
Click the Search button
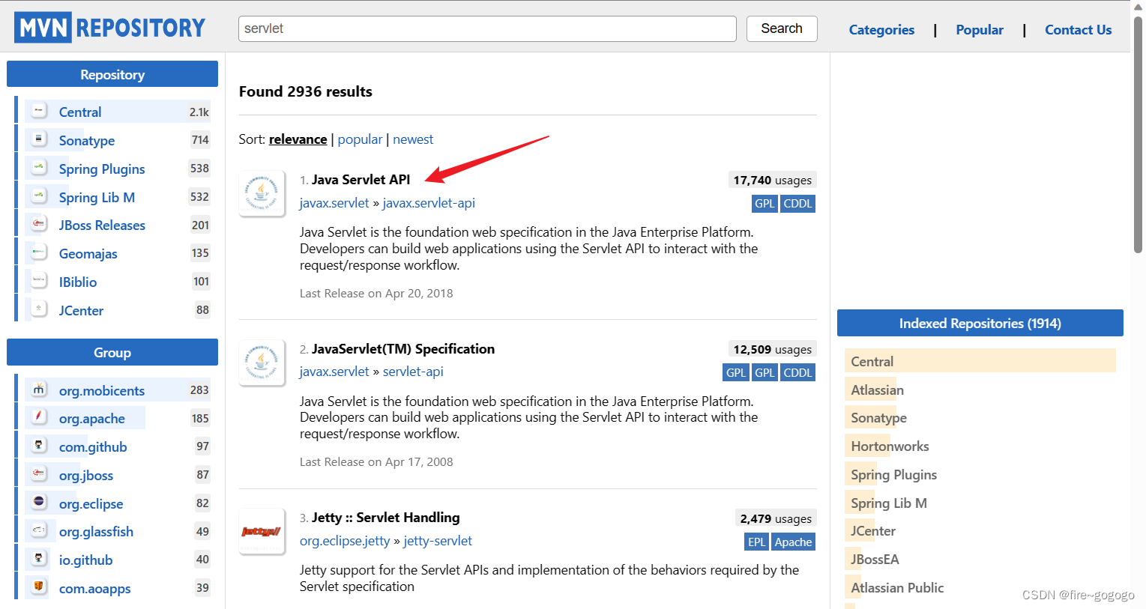[x=782, y=28]
